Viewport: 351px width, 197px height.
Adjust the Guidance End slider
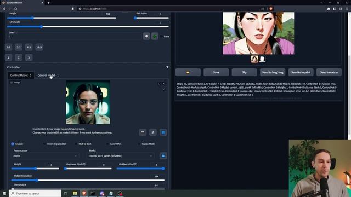tap(140, 169)
